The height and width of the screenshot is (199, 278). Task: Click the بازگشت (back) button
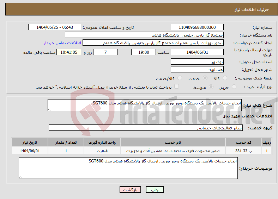click(x=130, y=190)
